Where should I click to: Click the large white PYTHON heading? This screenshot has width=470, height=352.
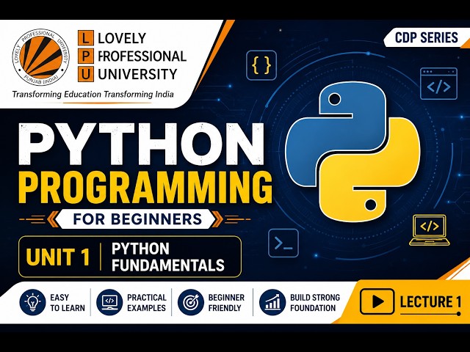point(141,144)
